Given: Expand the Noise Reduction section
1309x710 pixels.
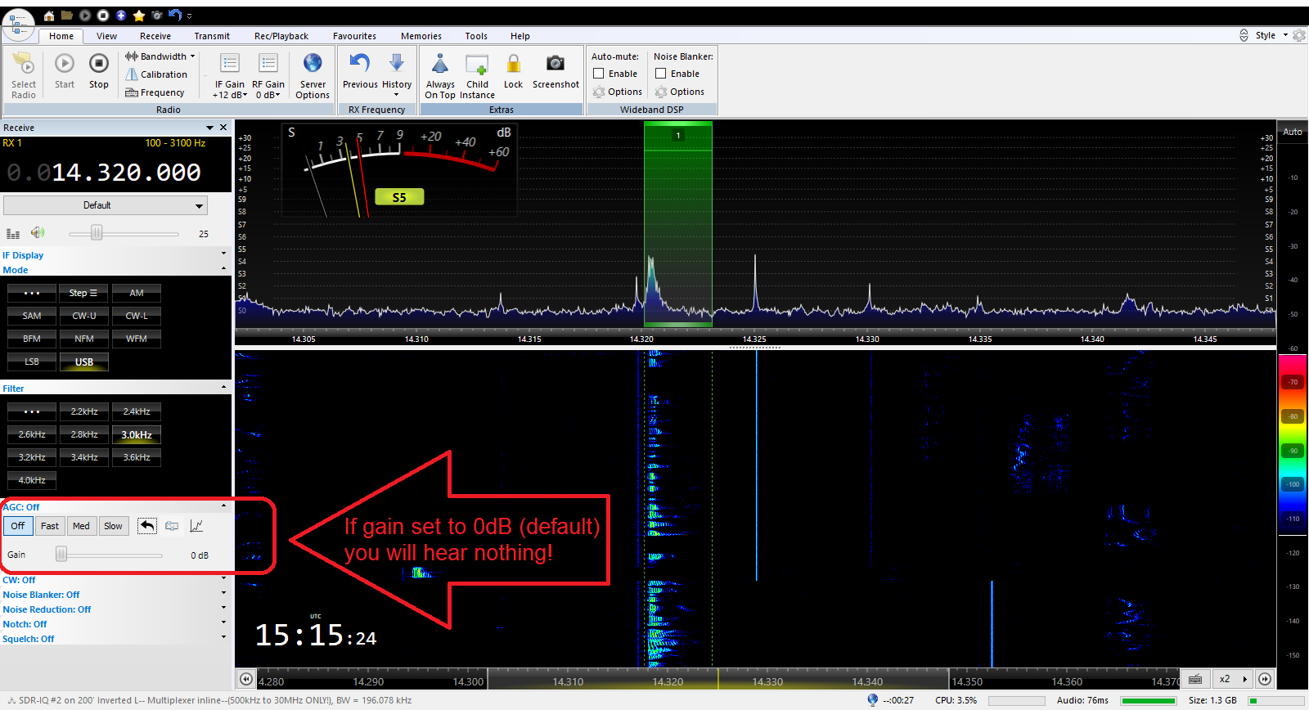Looking at the screenshot, I should 47,609.
